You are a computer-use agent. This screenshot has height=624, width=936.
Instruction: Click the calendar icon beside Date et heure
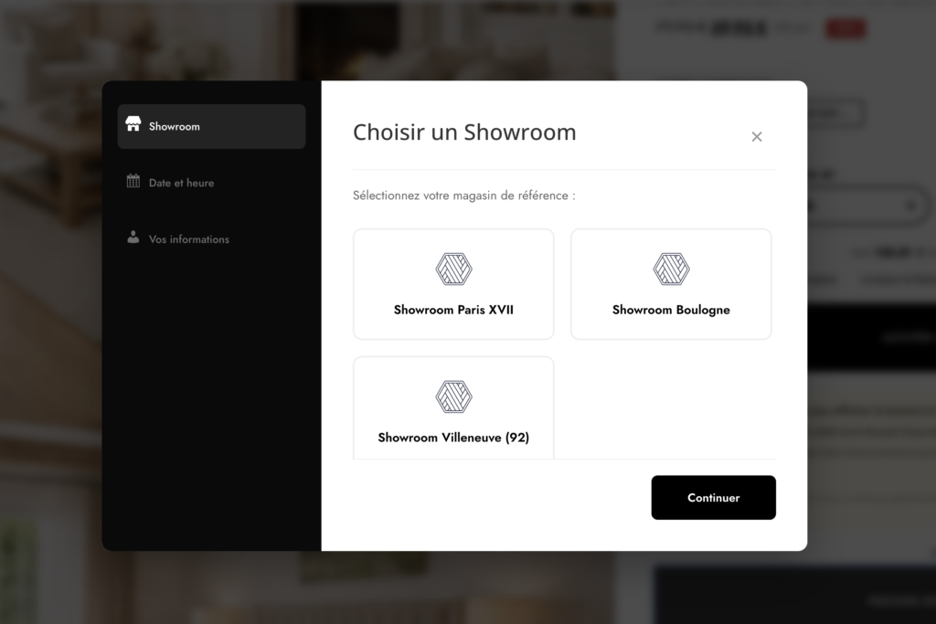pyautogui.click(x=133, y=181)
